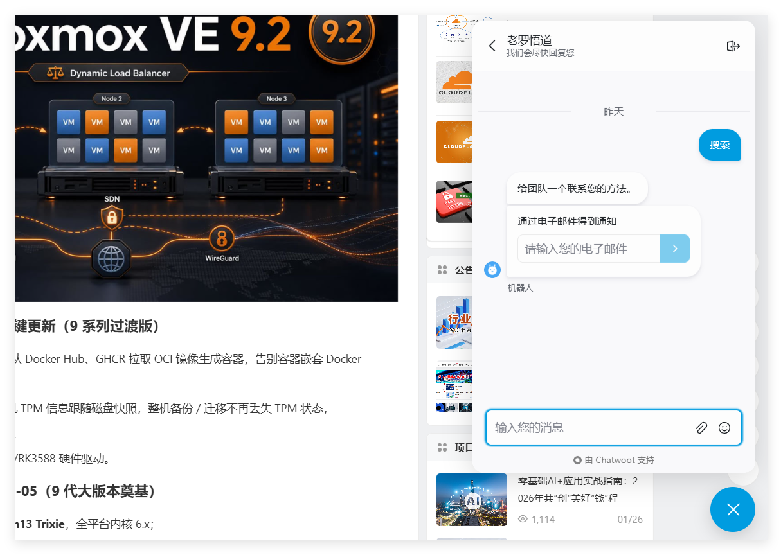Screen dimensions: 783x555
Task: Open the orange Cloudflare thumbnail
Action: tap(455, 142)
